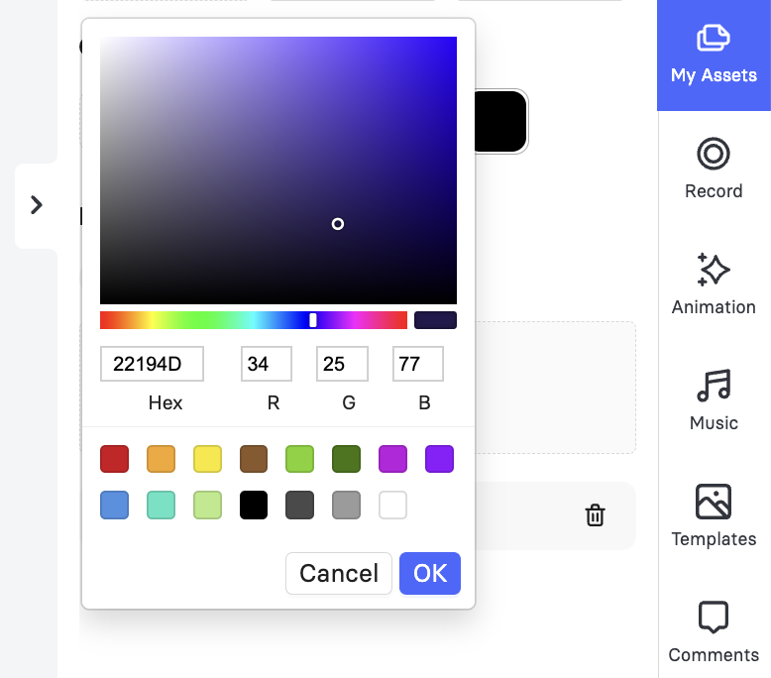Click the B value input field
The image size is (771, 678).
click(418, 364)
